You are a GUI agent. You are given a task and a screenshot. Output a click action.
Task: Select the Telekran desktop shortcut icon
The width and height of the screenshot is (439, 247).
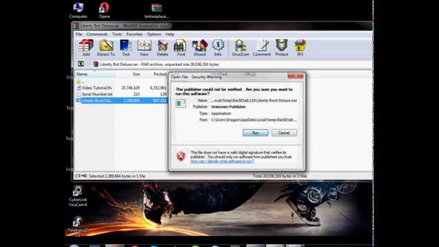click(78, 226)
